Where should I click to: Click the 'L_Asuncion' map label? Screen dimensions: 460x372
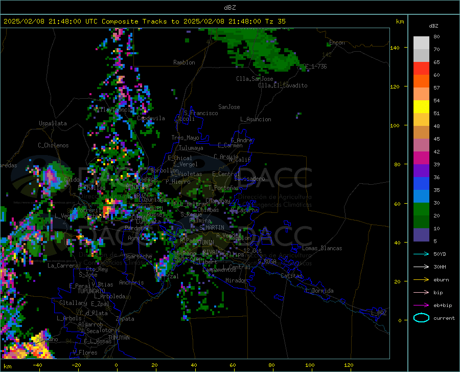(x=256, y=119)
